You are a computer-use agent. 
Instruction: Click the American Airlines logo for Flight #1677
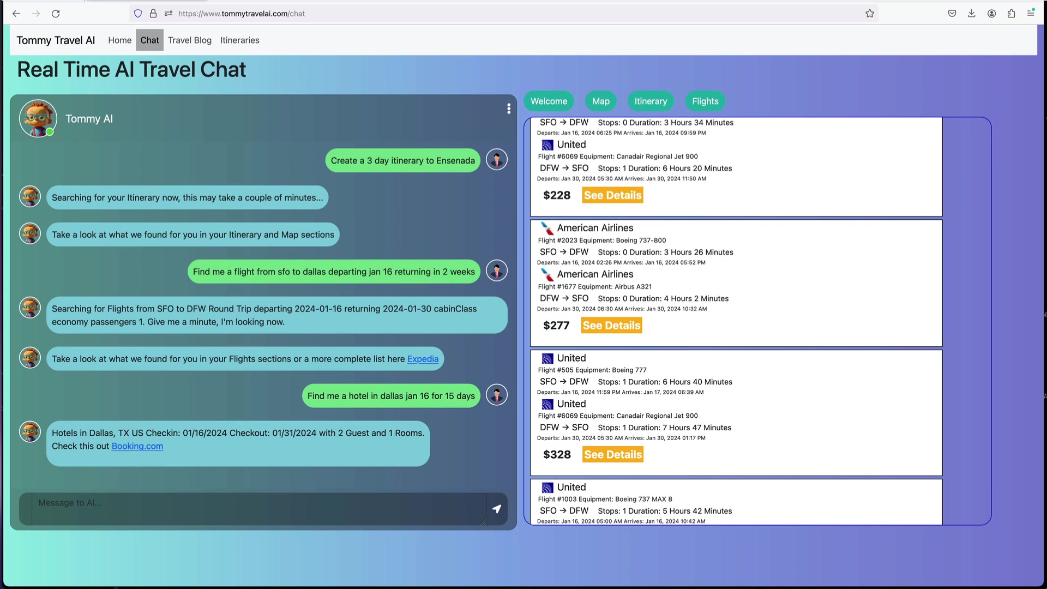click(547, 274)
